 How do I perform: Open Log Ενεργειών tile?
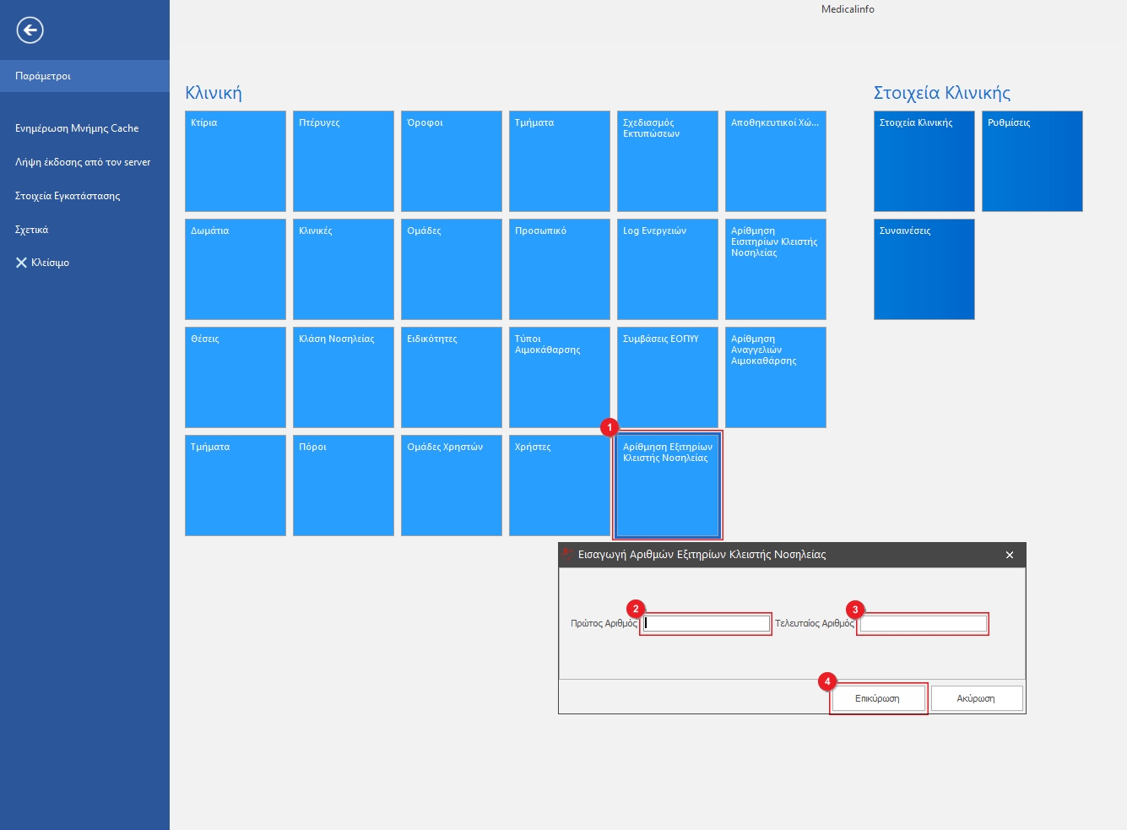(x=667, y=269)
